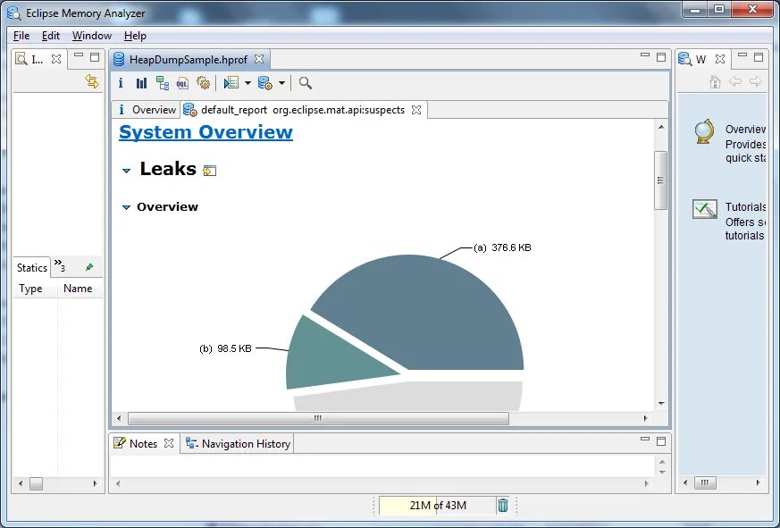
Task: Click the report horizontal scrollbar thumb
Action: pyautogui.click(x=318, y=418)
